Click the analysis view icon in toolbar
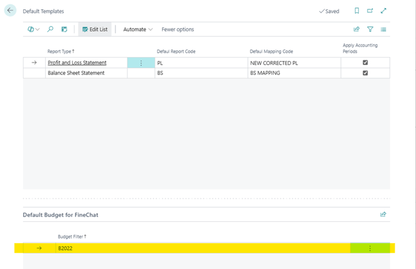This screenshot has width=416, height=269. coord(64,29)
